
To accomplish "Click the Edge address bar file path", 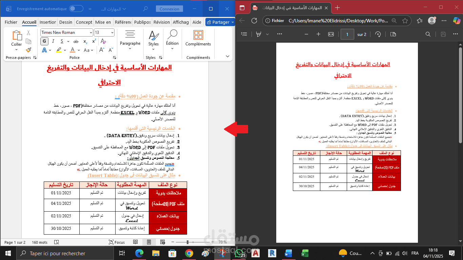I will tap(338, 21).
